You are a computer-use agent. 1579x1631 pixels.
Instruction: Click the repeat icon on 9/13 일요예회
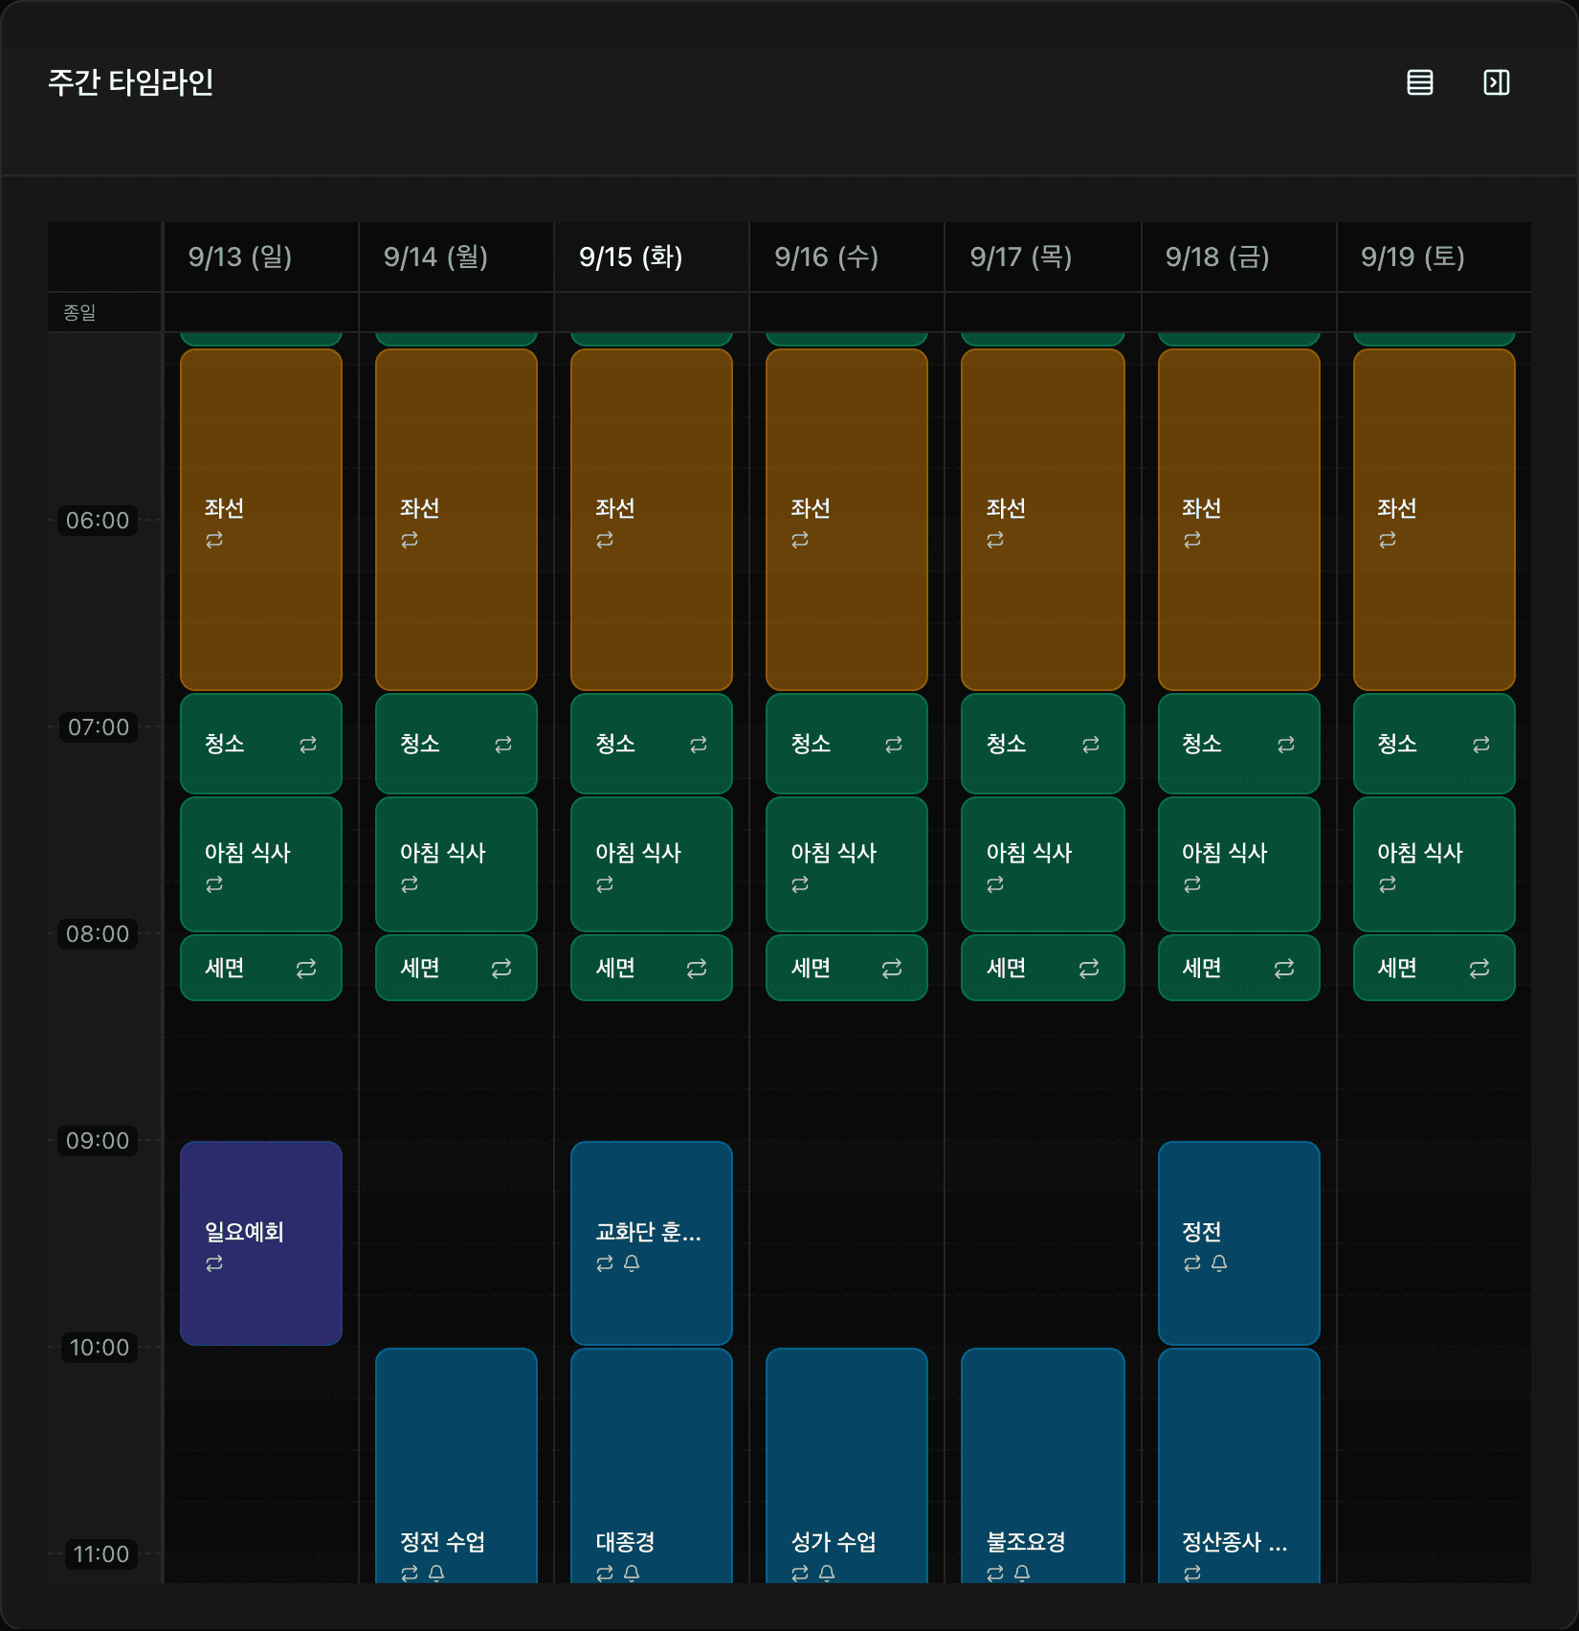(x=214, y=1263)
